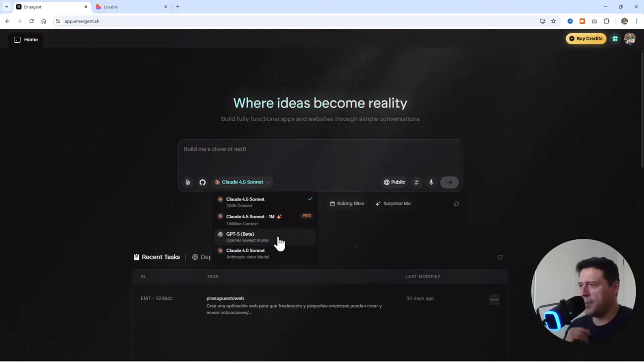This screenshot has height=362, width=644.
Task: Toggle the Public visibility selector
Action: [394, 182]
